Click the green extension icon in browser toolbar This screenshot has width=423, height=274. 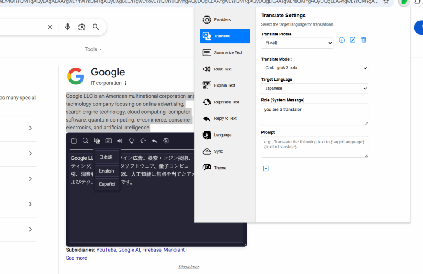pyautogui.click(x=404, y=2)
